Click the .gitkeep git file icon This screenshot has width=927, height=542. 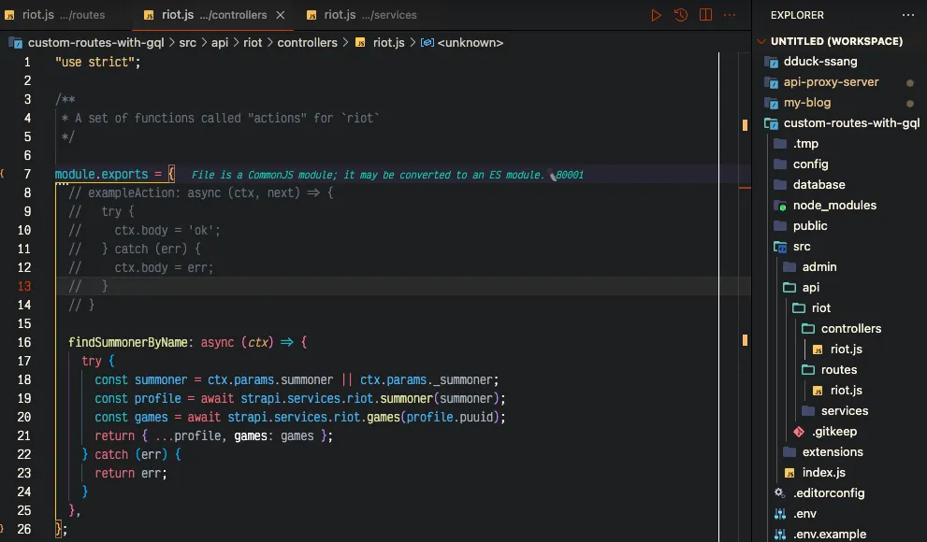pyautogui.click(x=799, y=432)
